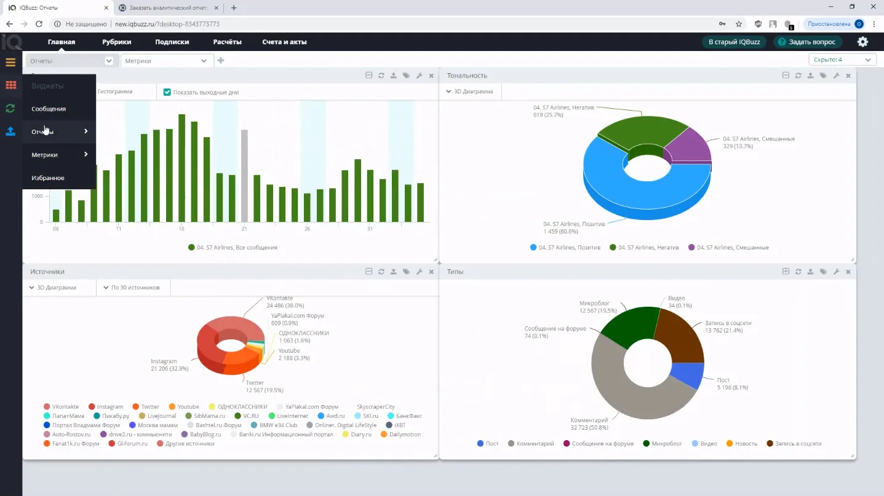
Task: Open Рубрики in top navigation
Action: [117, 42]
